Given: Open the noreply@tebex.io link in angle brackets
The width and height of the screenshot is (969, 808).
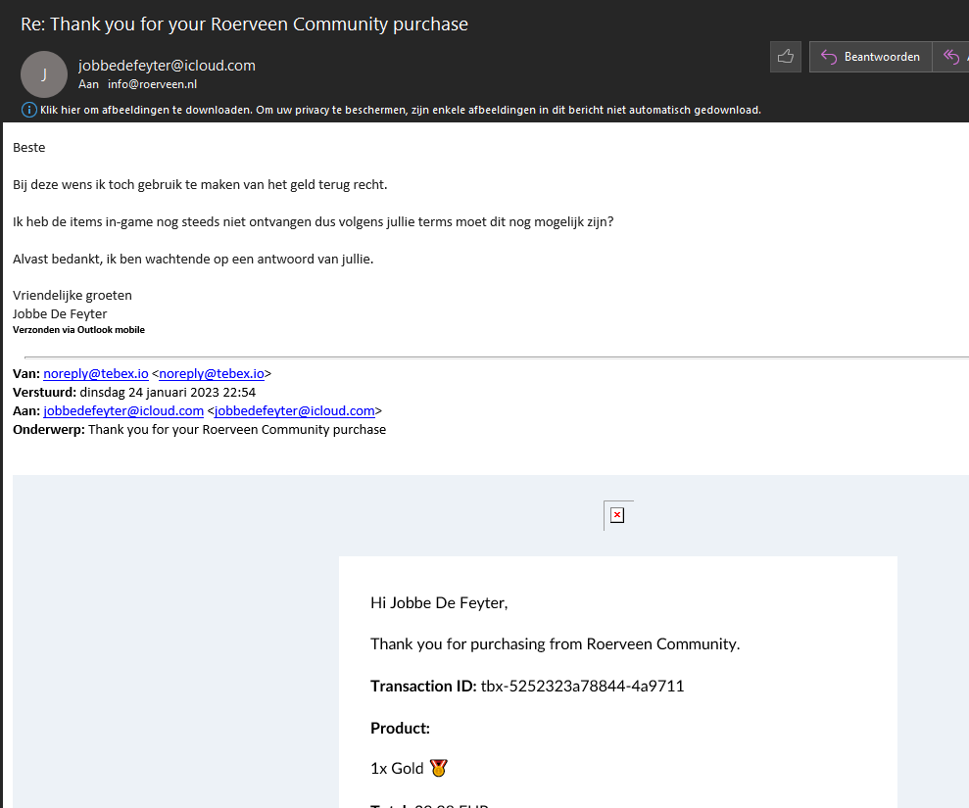Looking at the screenshot, I should pos(212,373).
